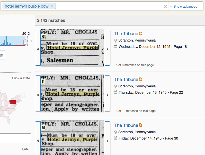Go to previous match on December 12 clipping

38,49
